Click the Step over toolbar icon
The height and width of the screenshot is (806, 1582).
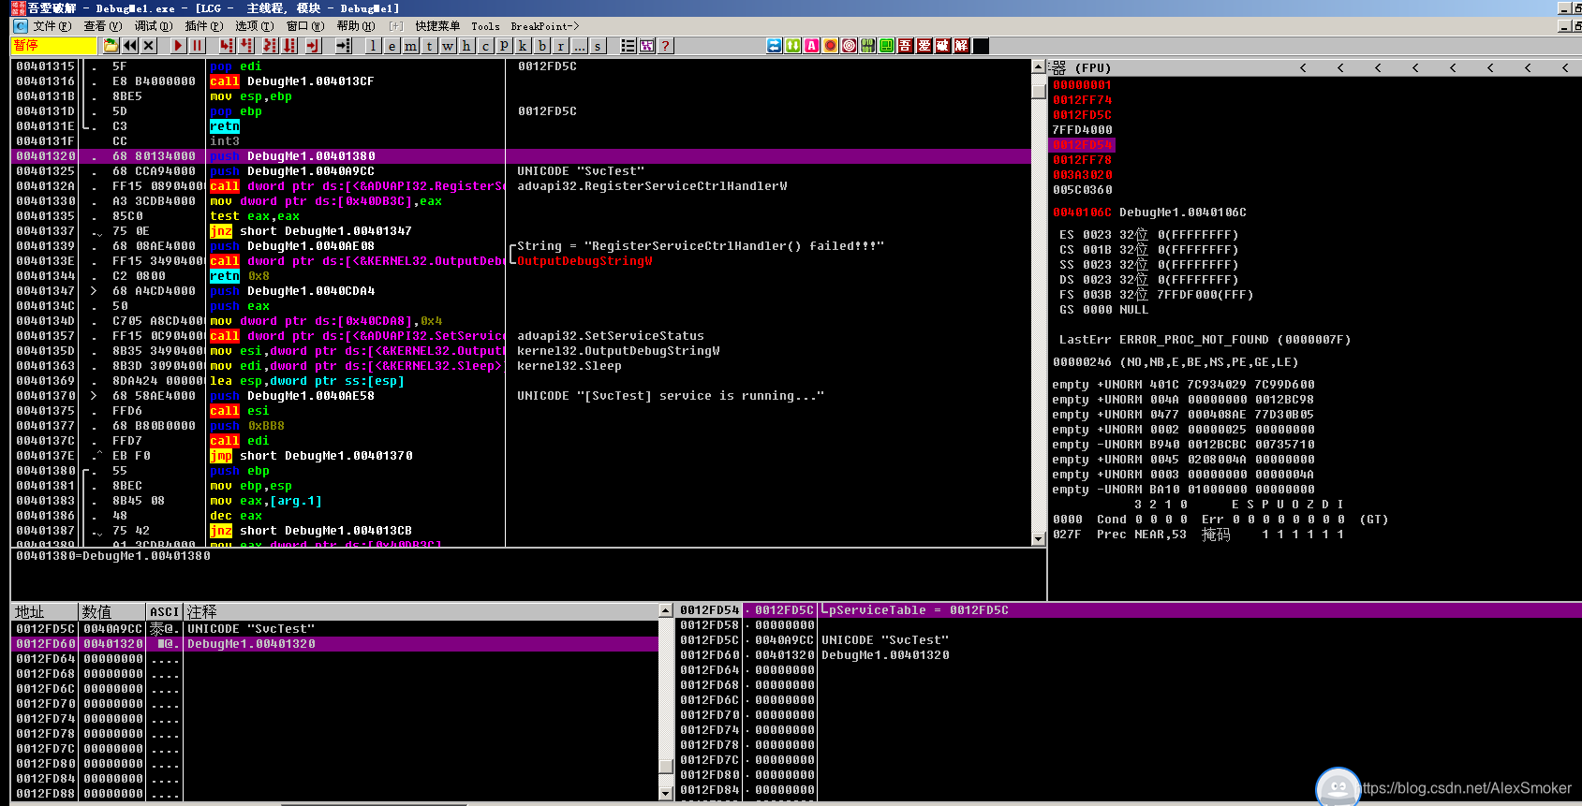pos(247,45)
